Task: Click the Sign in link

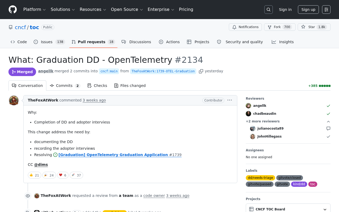Action: [285, 10]
